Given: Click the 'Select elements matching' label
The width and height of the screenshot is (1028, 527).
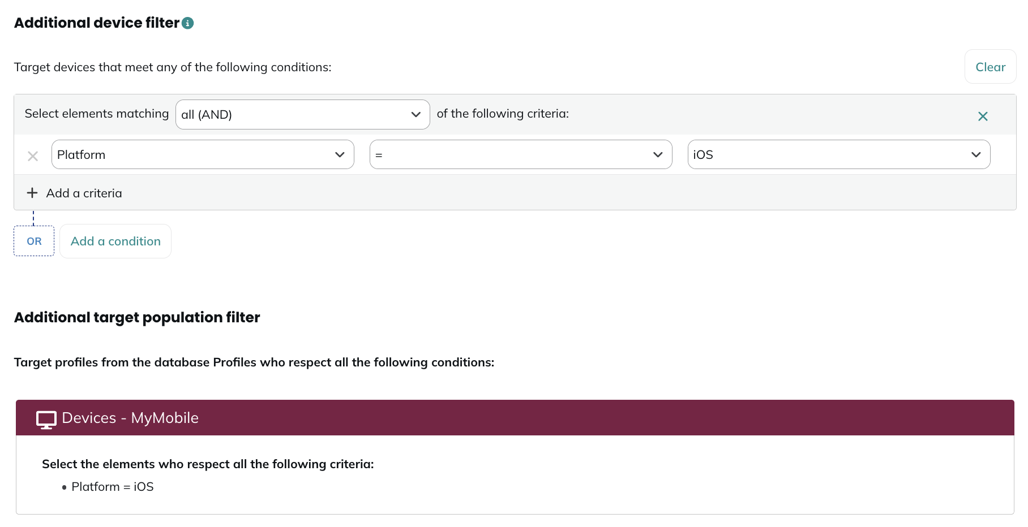Looking at the screenshot, I should click(x=97, y=114).
